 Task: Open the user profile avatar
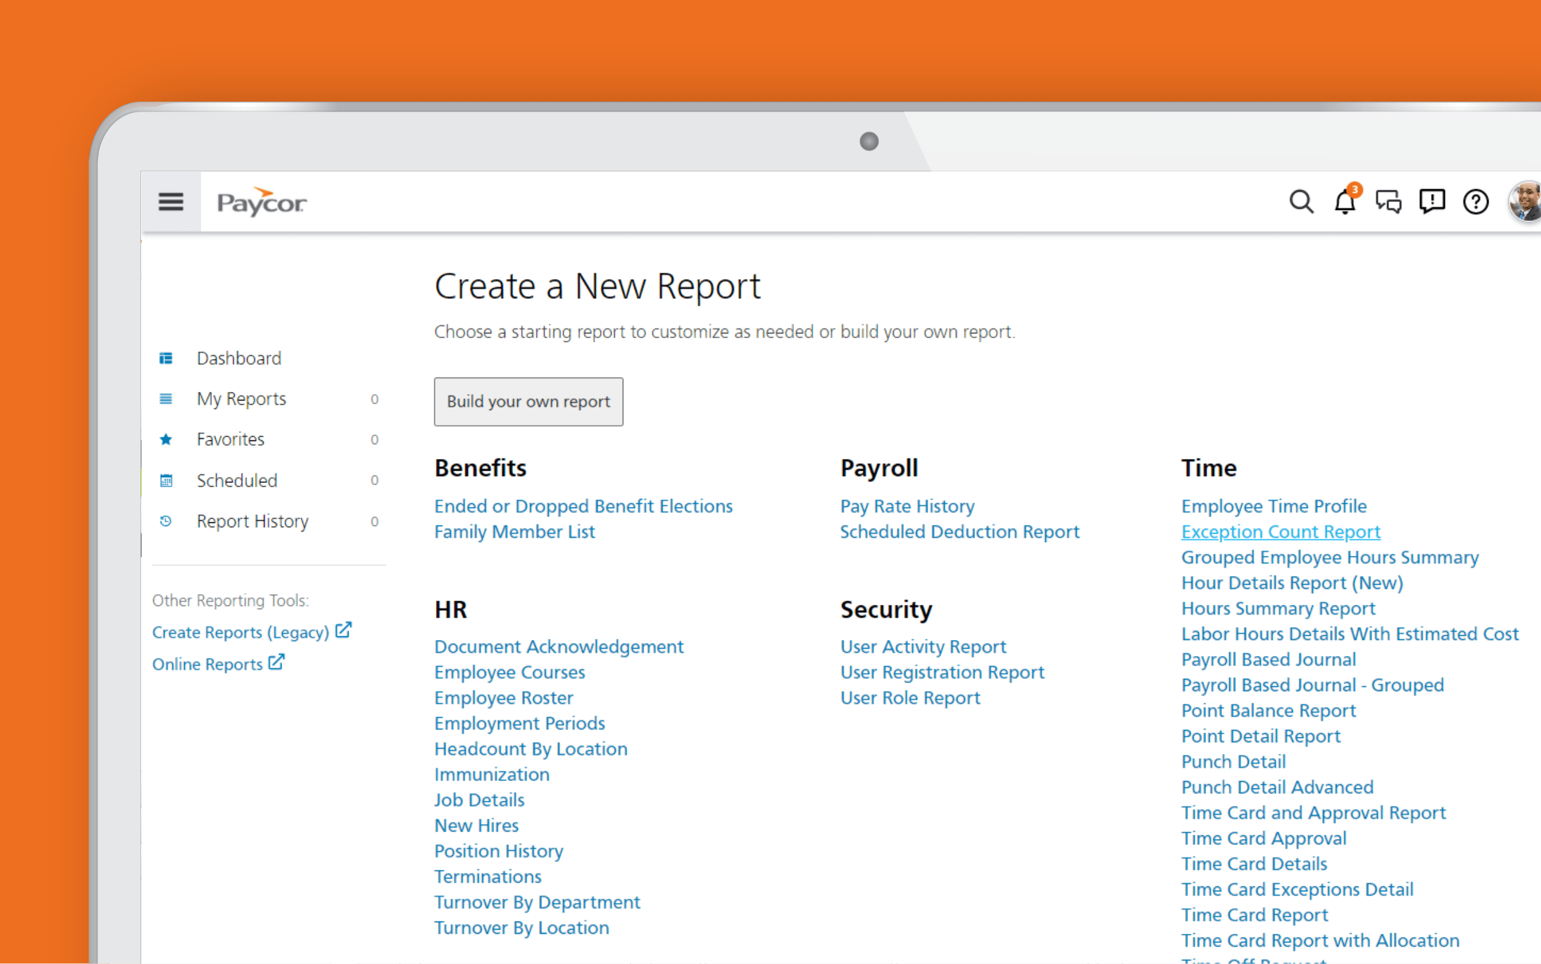1525,202
